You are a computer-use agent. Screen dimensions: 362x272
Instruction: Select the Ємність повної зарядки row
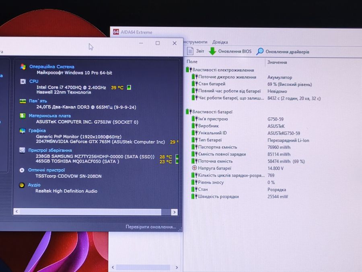[241, 154]
